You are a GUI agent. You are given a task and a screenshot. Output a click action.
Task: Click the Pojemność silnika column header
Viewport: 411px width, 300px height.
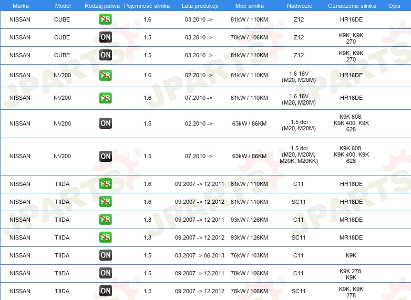click(147, 6)
